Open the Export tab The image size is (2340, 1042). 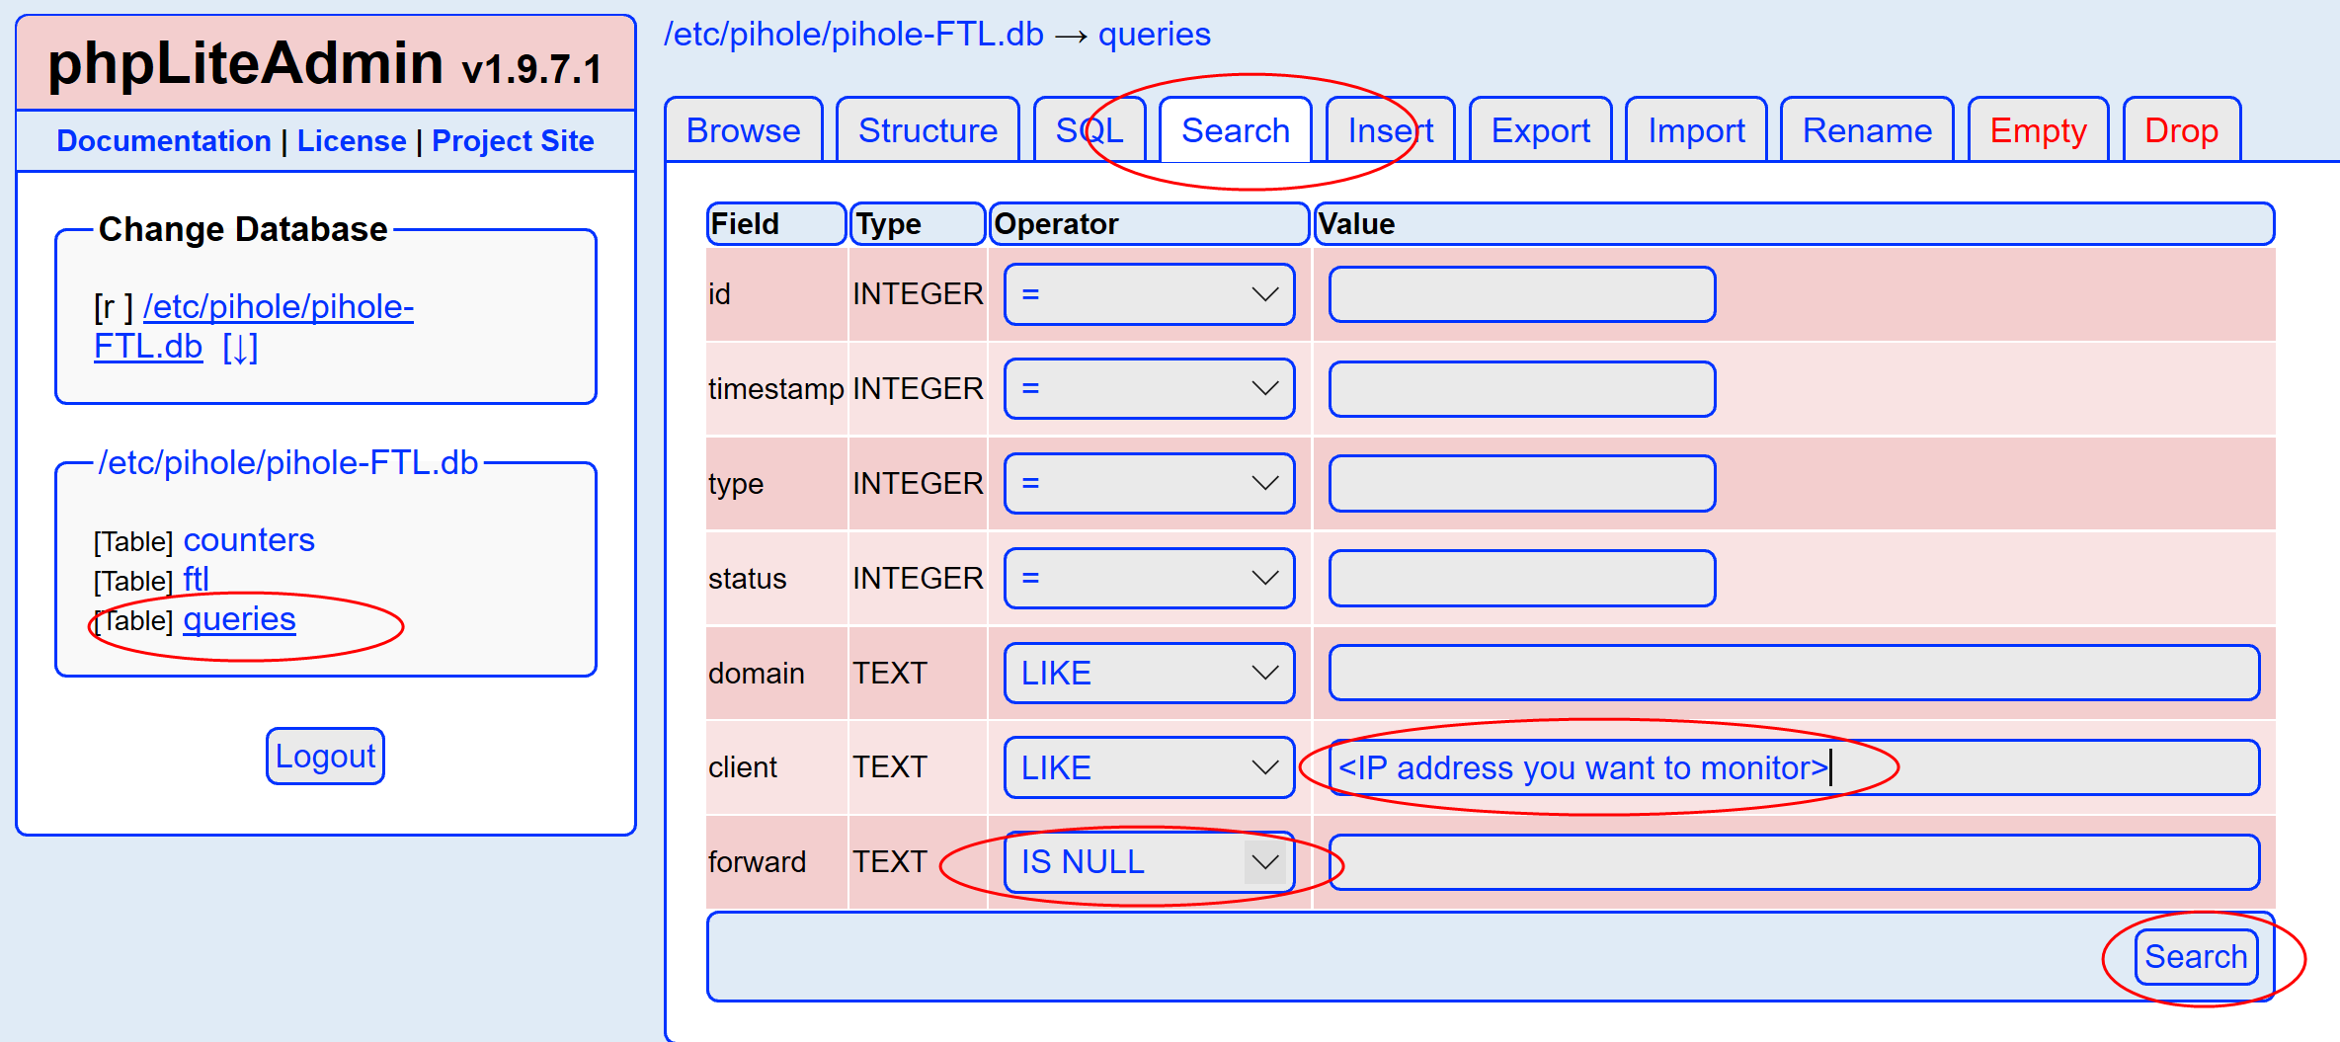[1540, 130]
